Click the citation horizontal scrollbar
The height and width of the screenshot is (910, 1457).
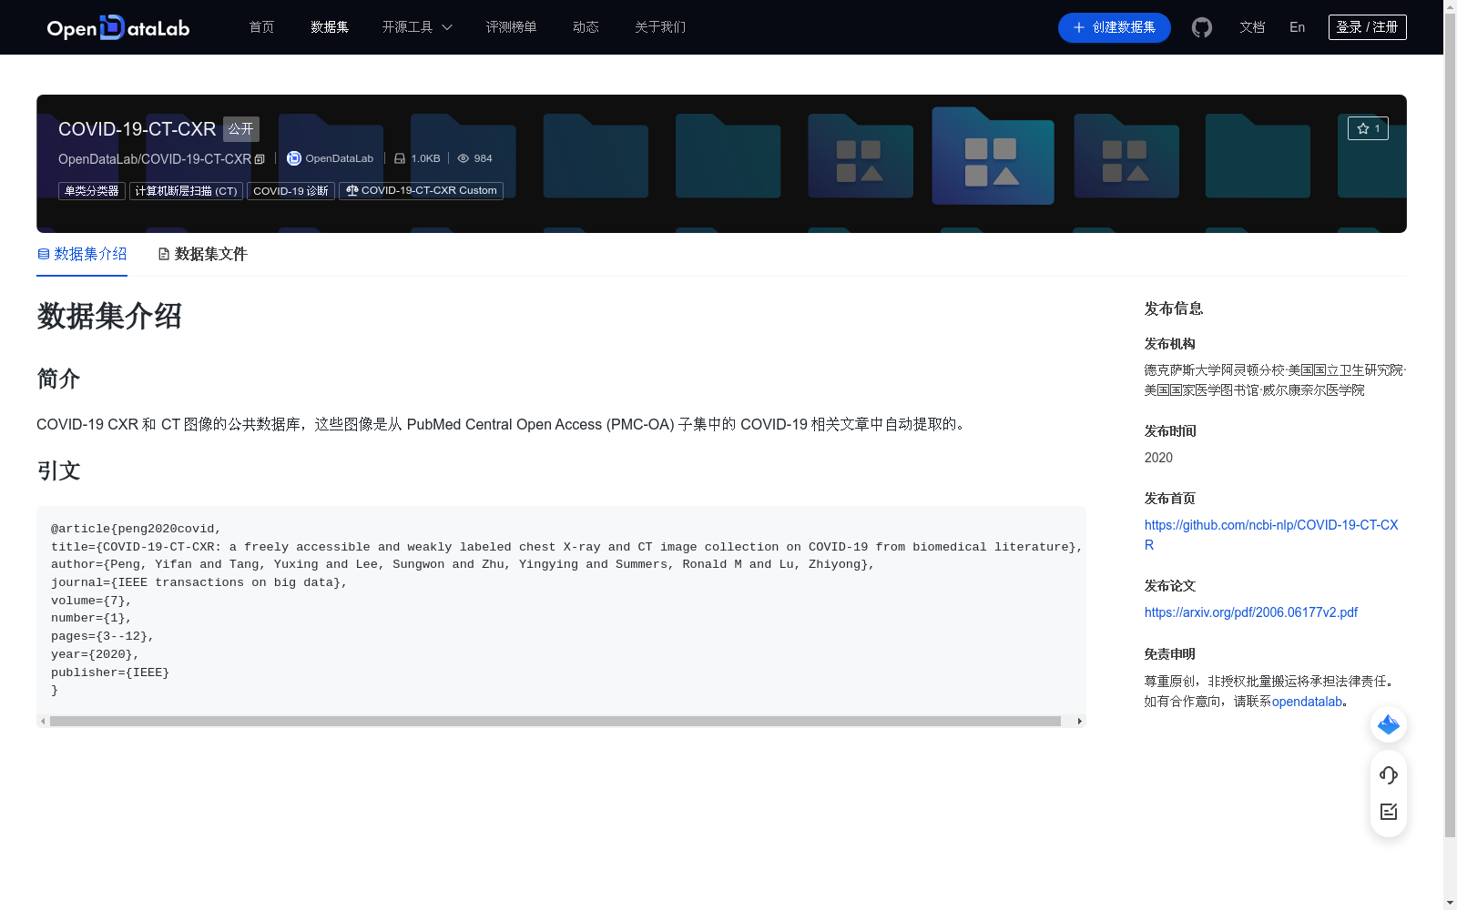point(555,721)
